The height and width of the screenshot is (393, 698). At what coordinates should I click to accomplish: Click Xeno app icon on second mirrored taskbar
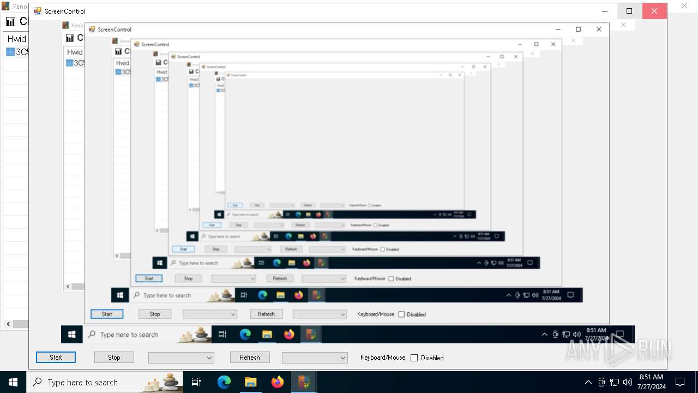tap(316, 295)
